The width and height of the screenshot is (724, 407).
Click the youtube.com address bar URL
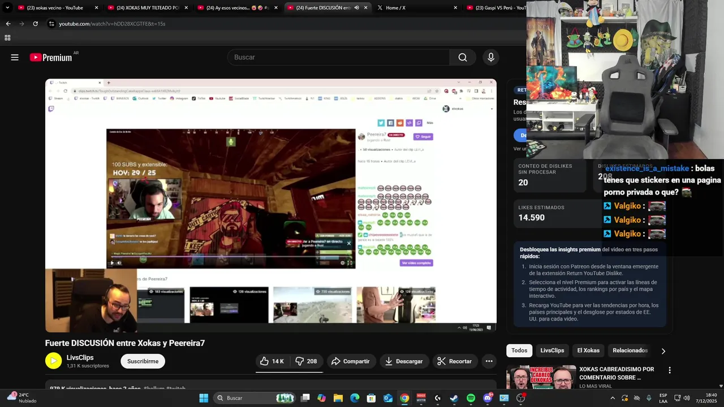click(x=112, y=24)
